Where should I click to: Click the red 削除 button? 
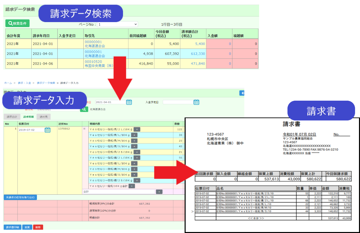tap(38, 227)
